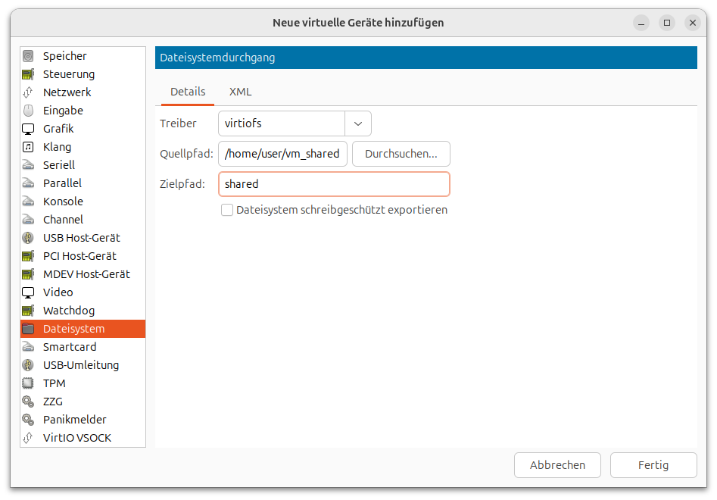Viewport: 717px width, 500px height.
Task: Click Abbrechen to cancel
Action: [x=557, y=465]
